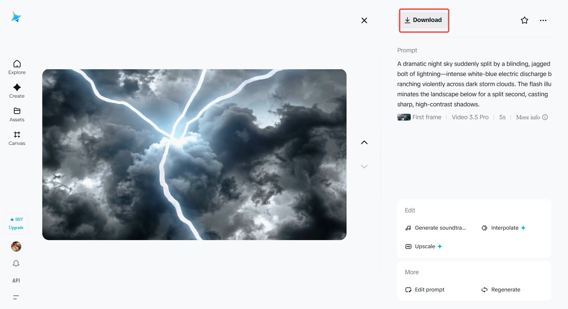This screenshot has height=309, width=568.
Task: Open the Interpolate edit option
Action: (x=503, y=228)
